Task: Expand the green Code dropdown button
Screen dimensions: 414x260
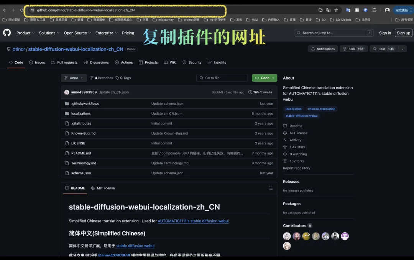Action: [264, 78]
